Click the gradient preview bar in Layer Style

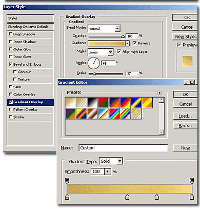coord(107,44)
